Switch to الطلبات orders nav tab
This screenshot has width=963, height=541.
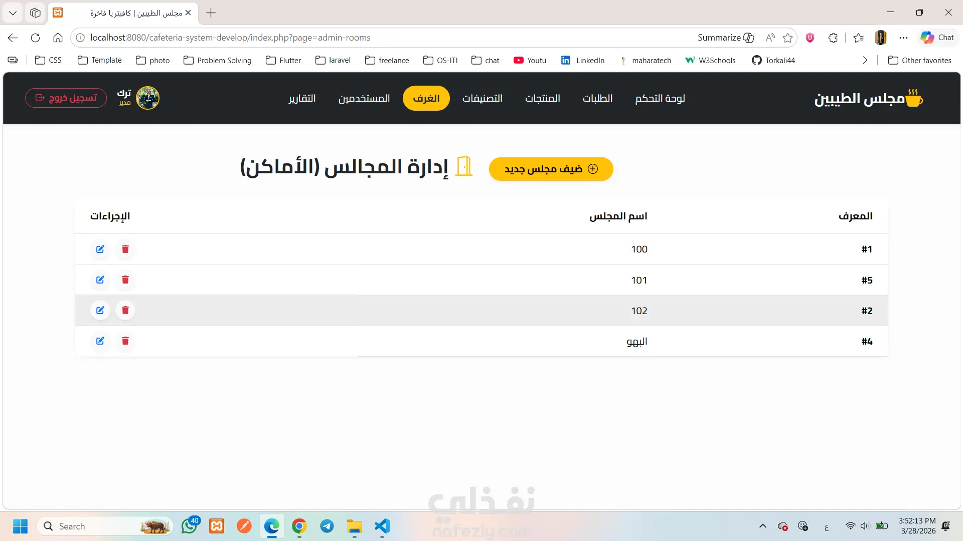click(597, 98)
